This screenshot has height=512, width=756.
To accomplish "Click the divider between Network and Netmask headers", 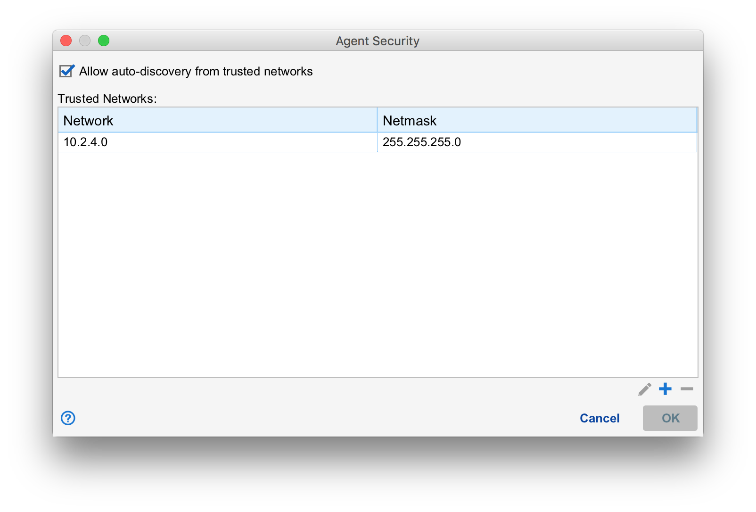I will click(x=377, y=121).
